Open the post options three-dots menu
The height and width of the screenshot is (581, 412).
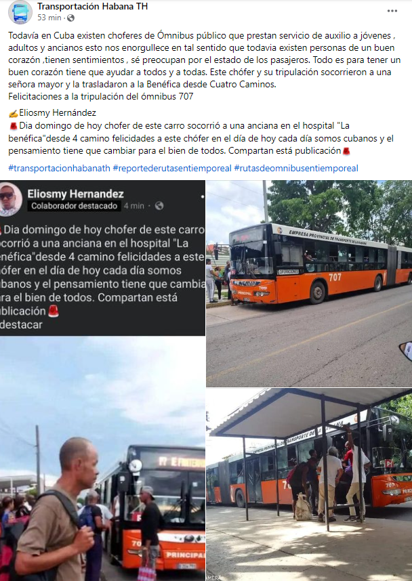point(392,11)
